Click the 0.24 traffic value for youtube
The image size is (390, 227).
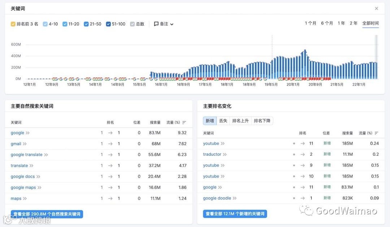click(x=374, y=144)
